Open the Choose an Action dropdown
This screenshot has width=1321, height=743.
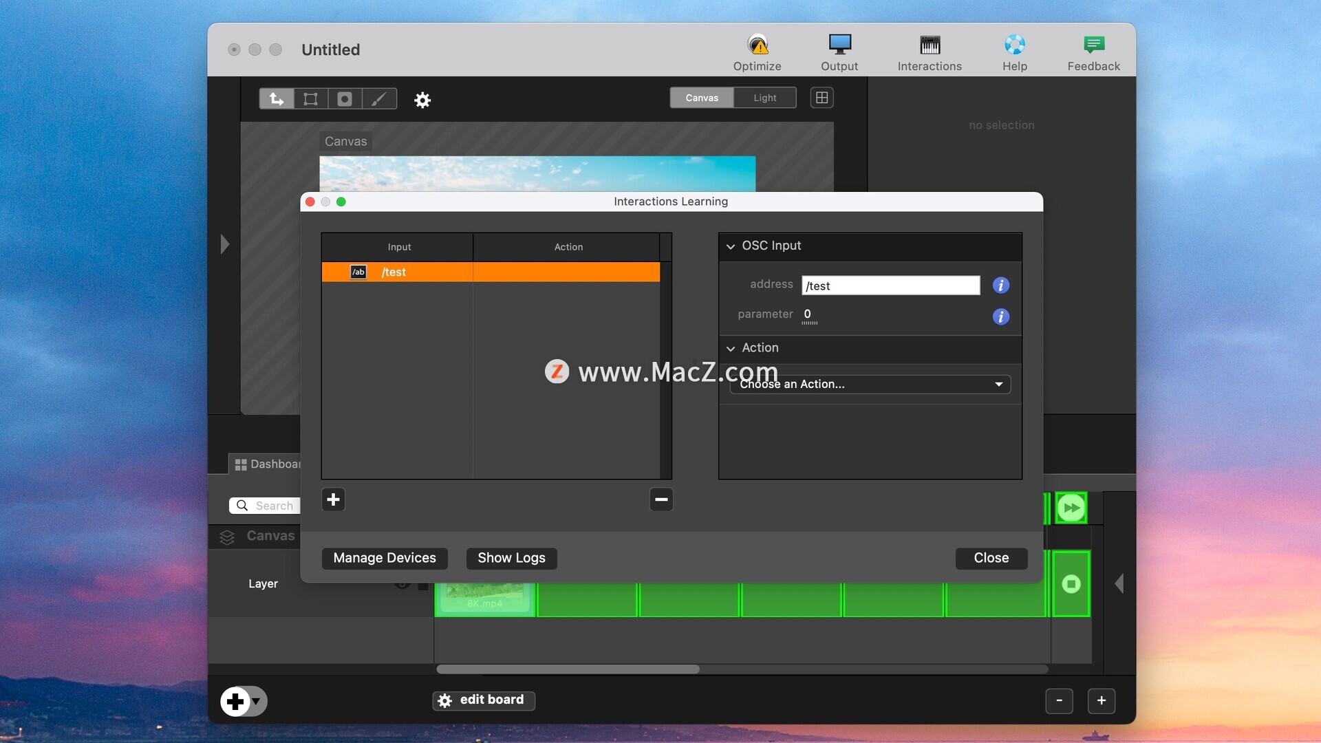point(870,384)
